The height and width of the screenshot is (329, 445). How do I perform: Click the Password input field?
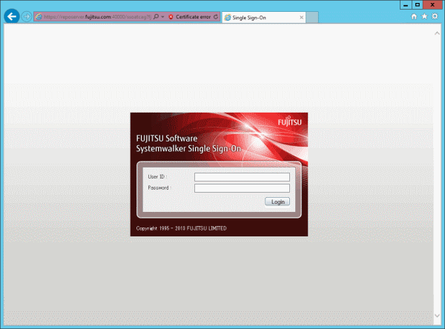(x=242, y=188)
